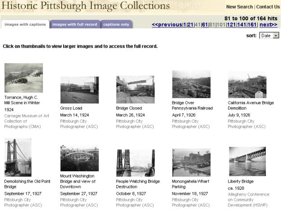The image size is (281, 210).
Task: Open the Mount Washington Bridge thumbnail
Action: tap(79, 158)
